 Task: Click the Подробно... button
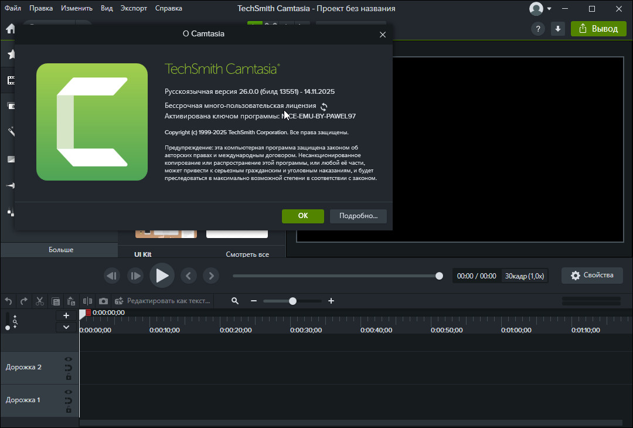point(358,216)
